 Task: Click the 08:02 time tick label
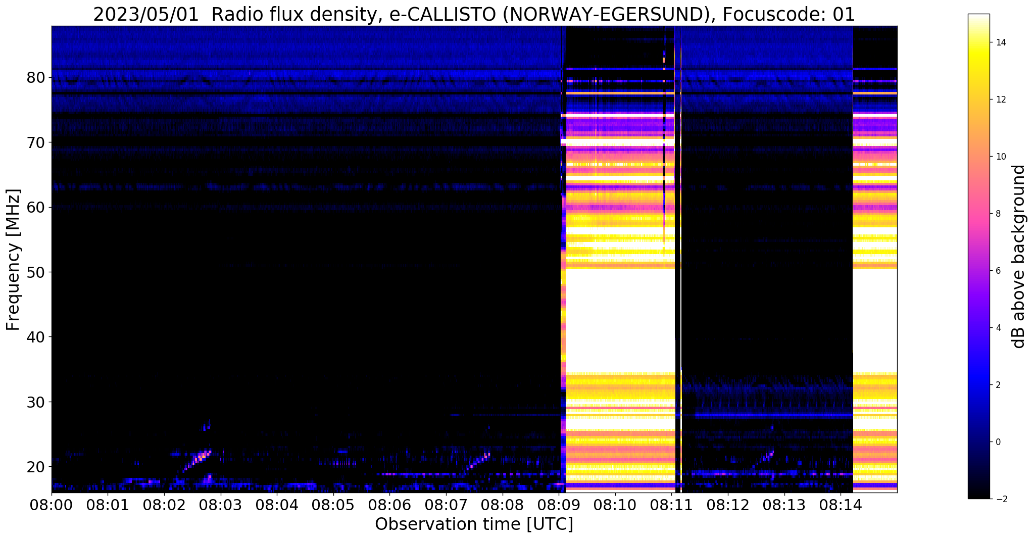click(x=164, y=505)
